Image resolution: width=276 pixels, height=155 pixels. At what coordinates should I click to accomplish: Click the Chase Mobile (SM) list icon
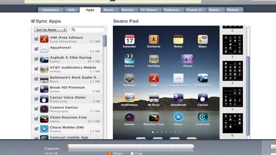tap(44, 129)
